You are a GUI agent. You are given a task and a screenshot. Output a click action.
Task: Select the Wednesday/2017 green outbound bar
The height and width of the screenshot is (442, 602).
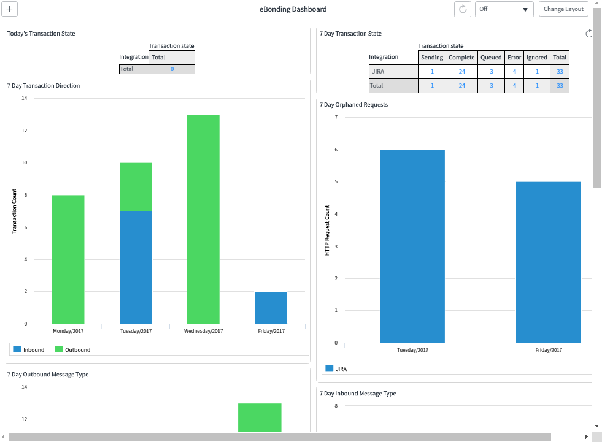click(203, 219)
